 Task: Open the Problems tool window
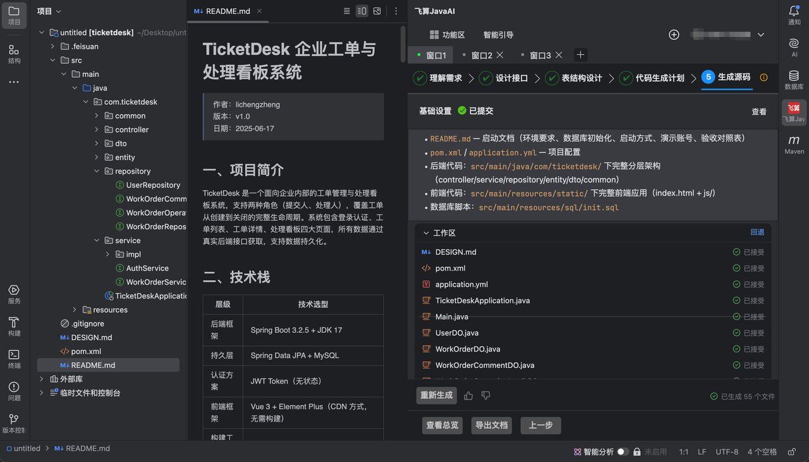click(14, 391)
